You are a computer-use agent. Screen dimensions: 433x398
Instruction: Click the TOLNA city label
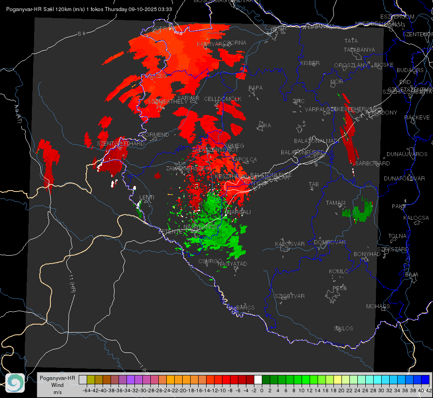[397, 236]
